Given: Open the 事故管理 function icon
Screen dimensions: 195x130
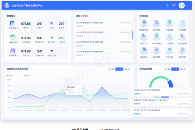Looking at the screenshot, I should 156,51.
